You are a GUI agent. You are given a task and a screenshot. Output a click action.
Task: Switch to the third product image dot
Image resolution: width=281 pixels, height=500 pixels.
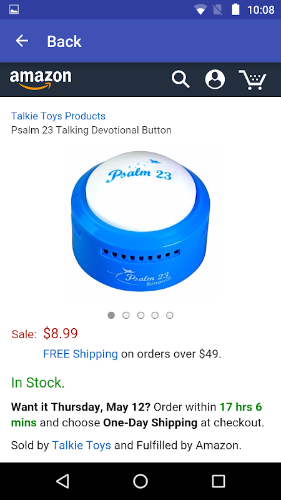click(140, 315)
